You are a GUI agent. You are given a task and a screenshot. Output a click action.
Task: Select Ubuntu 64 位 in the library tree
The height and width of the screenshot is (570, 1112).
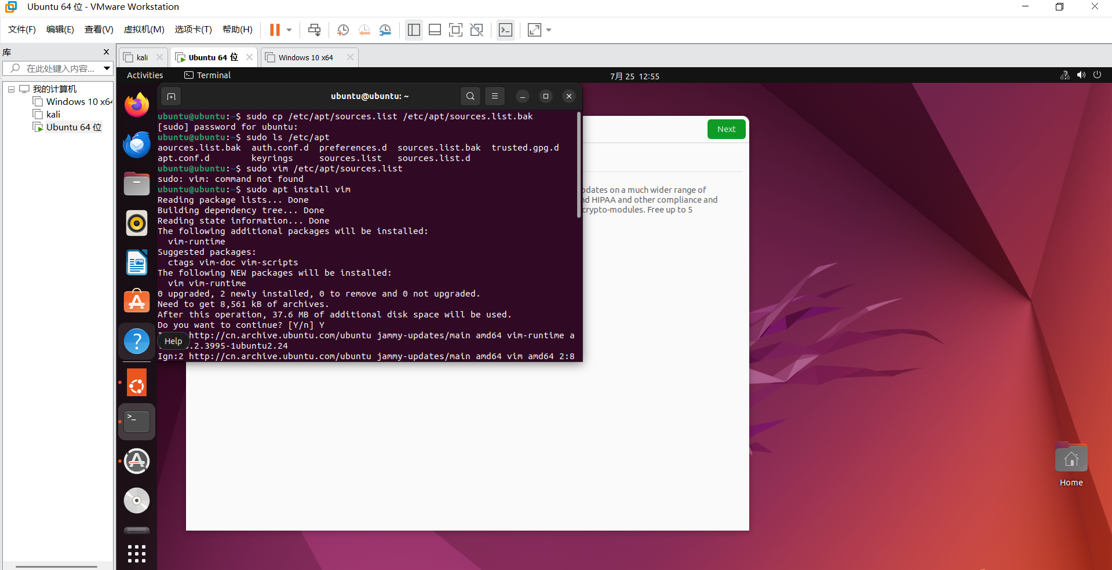tap(68, 127)
